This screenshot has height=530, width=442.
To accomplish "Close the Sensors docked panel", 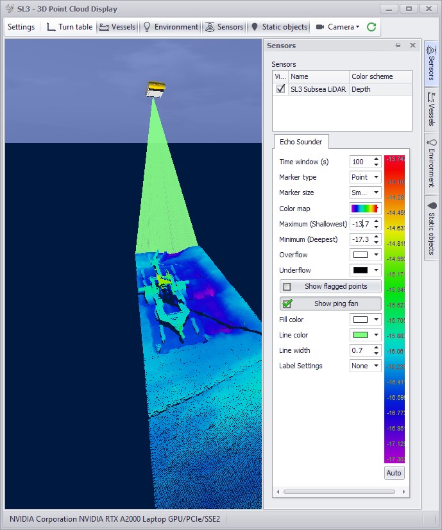I will point(412,46).
